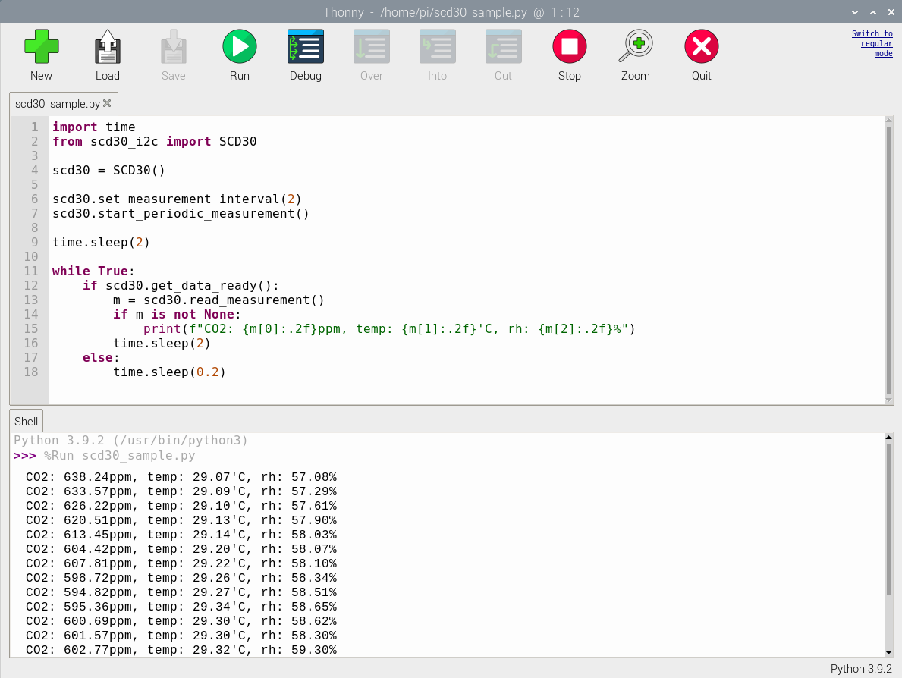Screen dimensions: 902x678
Task: Click the Step Over toolbar icon
Action: point(372,47)
